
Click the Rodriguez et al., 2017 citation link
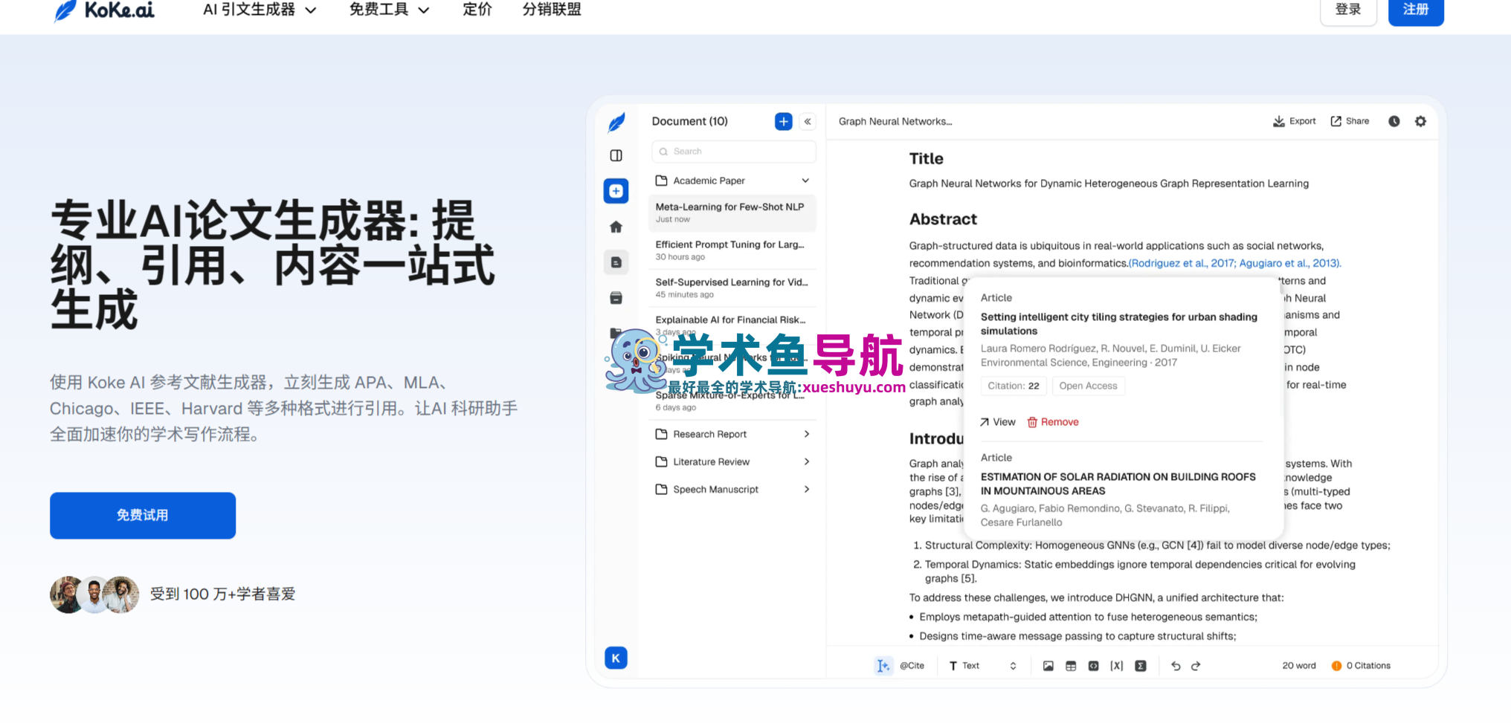click(1182, 263)
